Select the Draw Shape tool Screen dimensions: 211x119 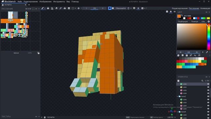pyautogui.click(x=65, y=8)
